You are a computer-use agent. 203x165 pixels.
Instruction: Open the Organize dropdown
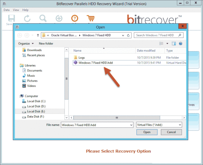(26, 44)
